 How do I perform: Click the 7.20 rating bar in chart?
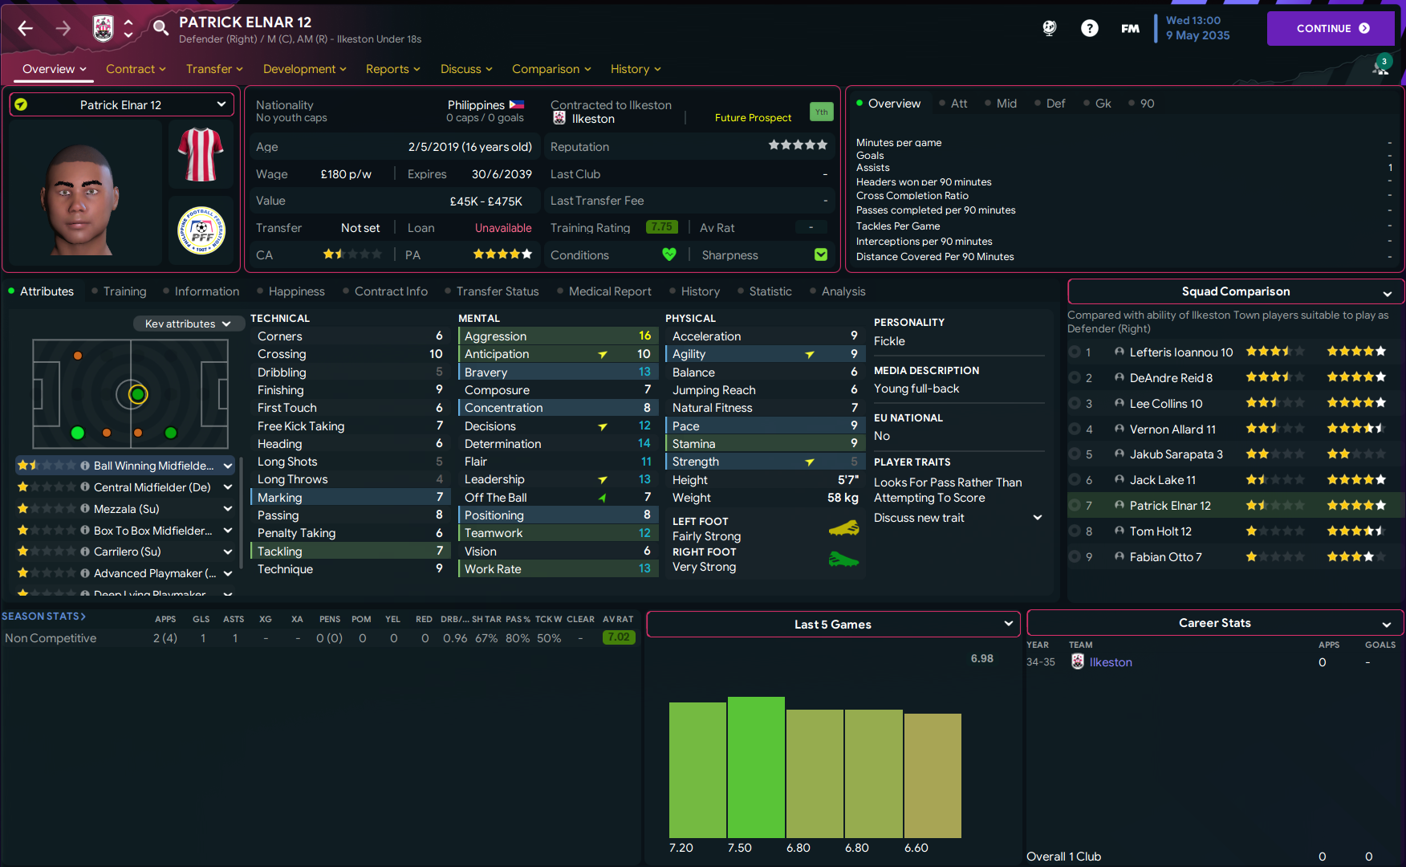tap(697, 771)
